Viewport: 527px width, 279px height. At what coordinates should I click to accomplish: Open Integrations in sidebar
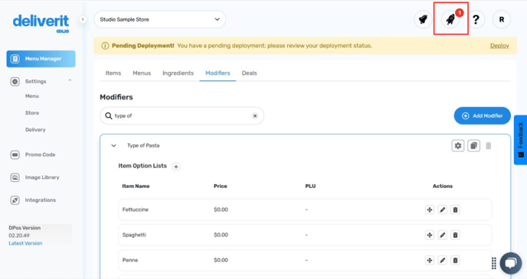(33, 200)
